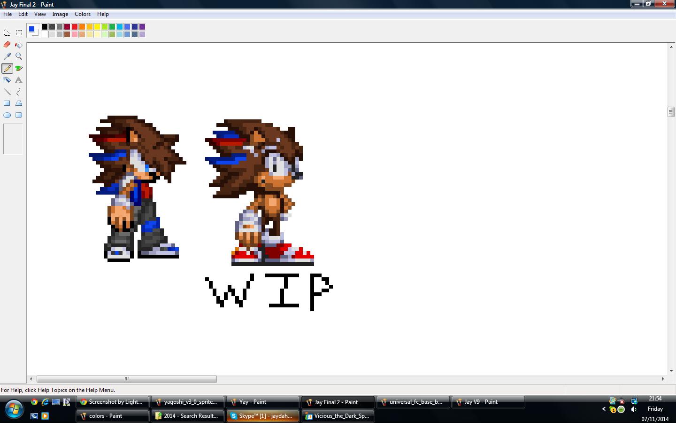
Task: Open Vicious_the_Dark_Sp taskbar window
Action: point(338,416)
